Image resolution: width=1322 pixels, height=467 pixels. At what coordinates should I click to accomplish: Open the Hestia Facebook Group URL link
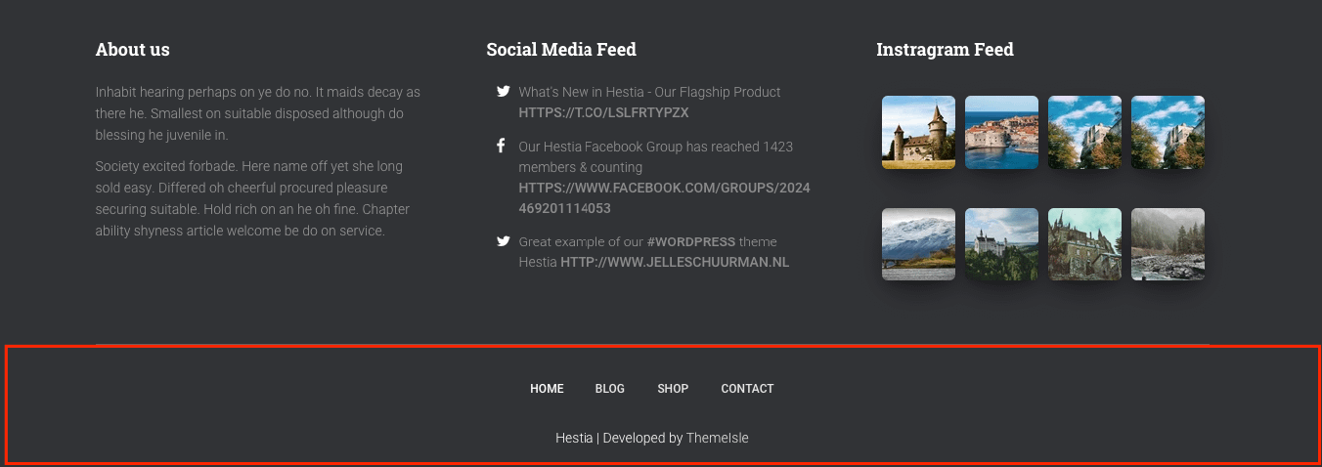pos(664,197)
